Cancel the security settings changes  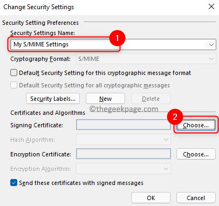(x=196, y=198)
